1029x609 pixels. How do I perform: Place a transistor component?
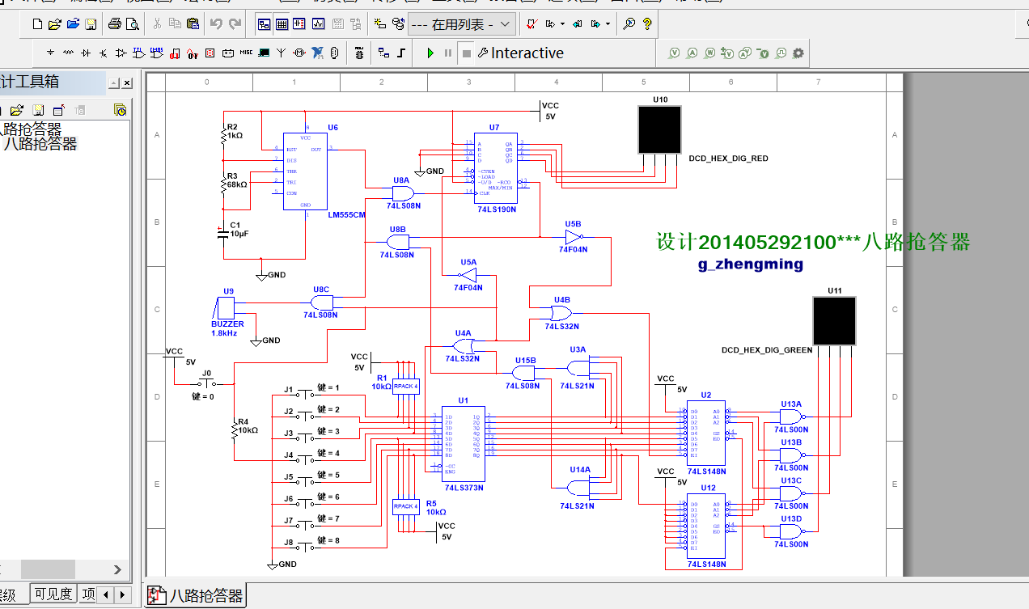103,53
